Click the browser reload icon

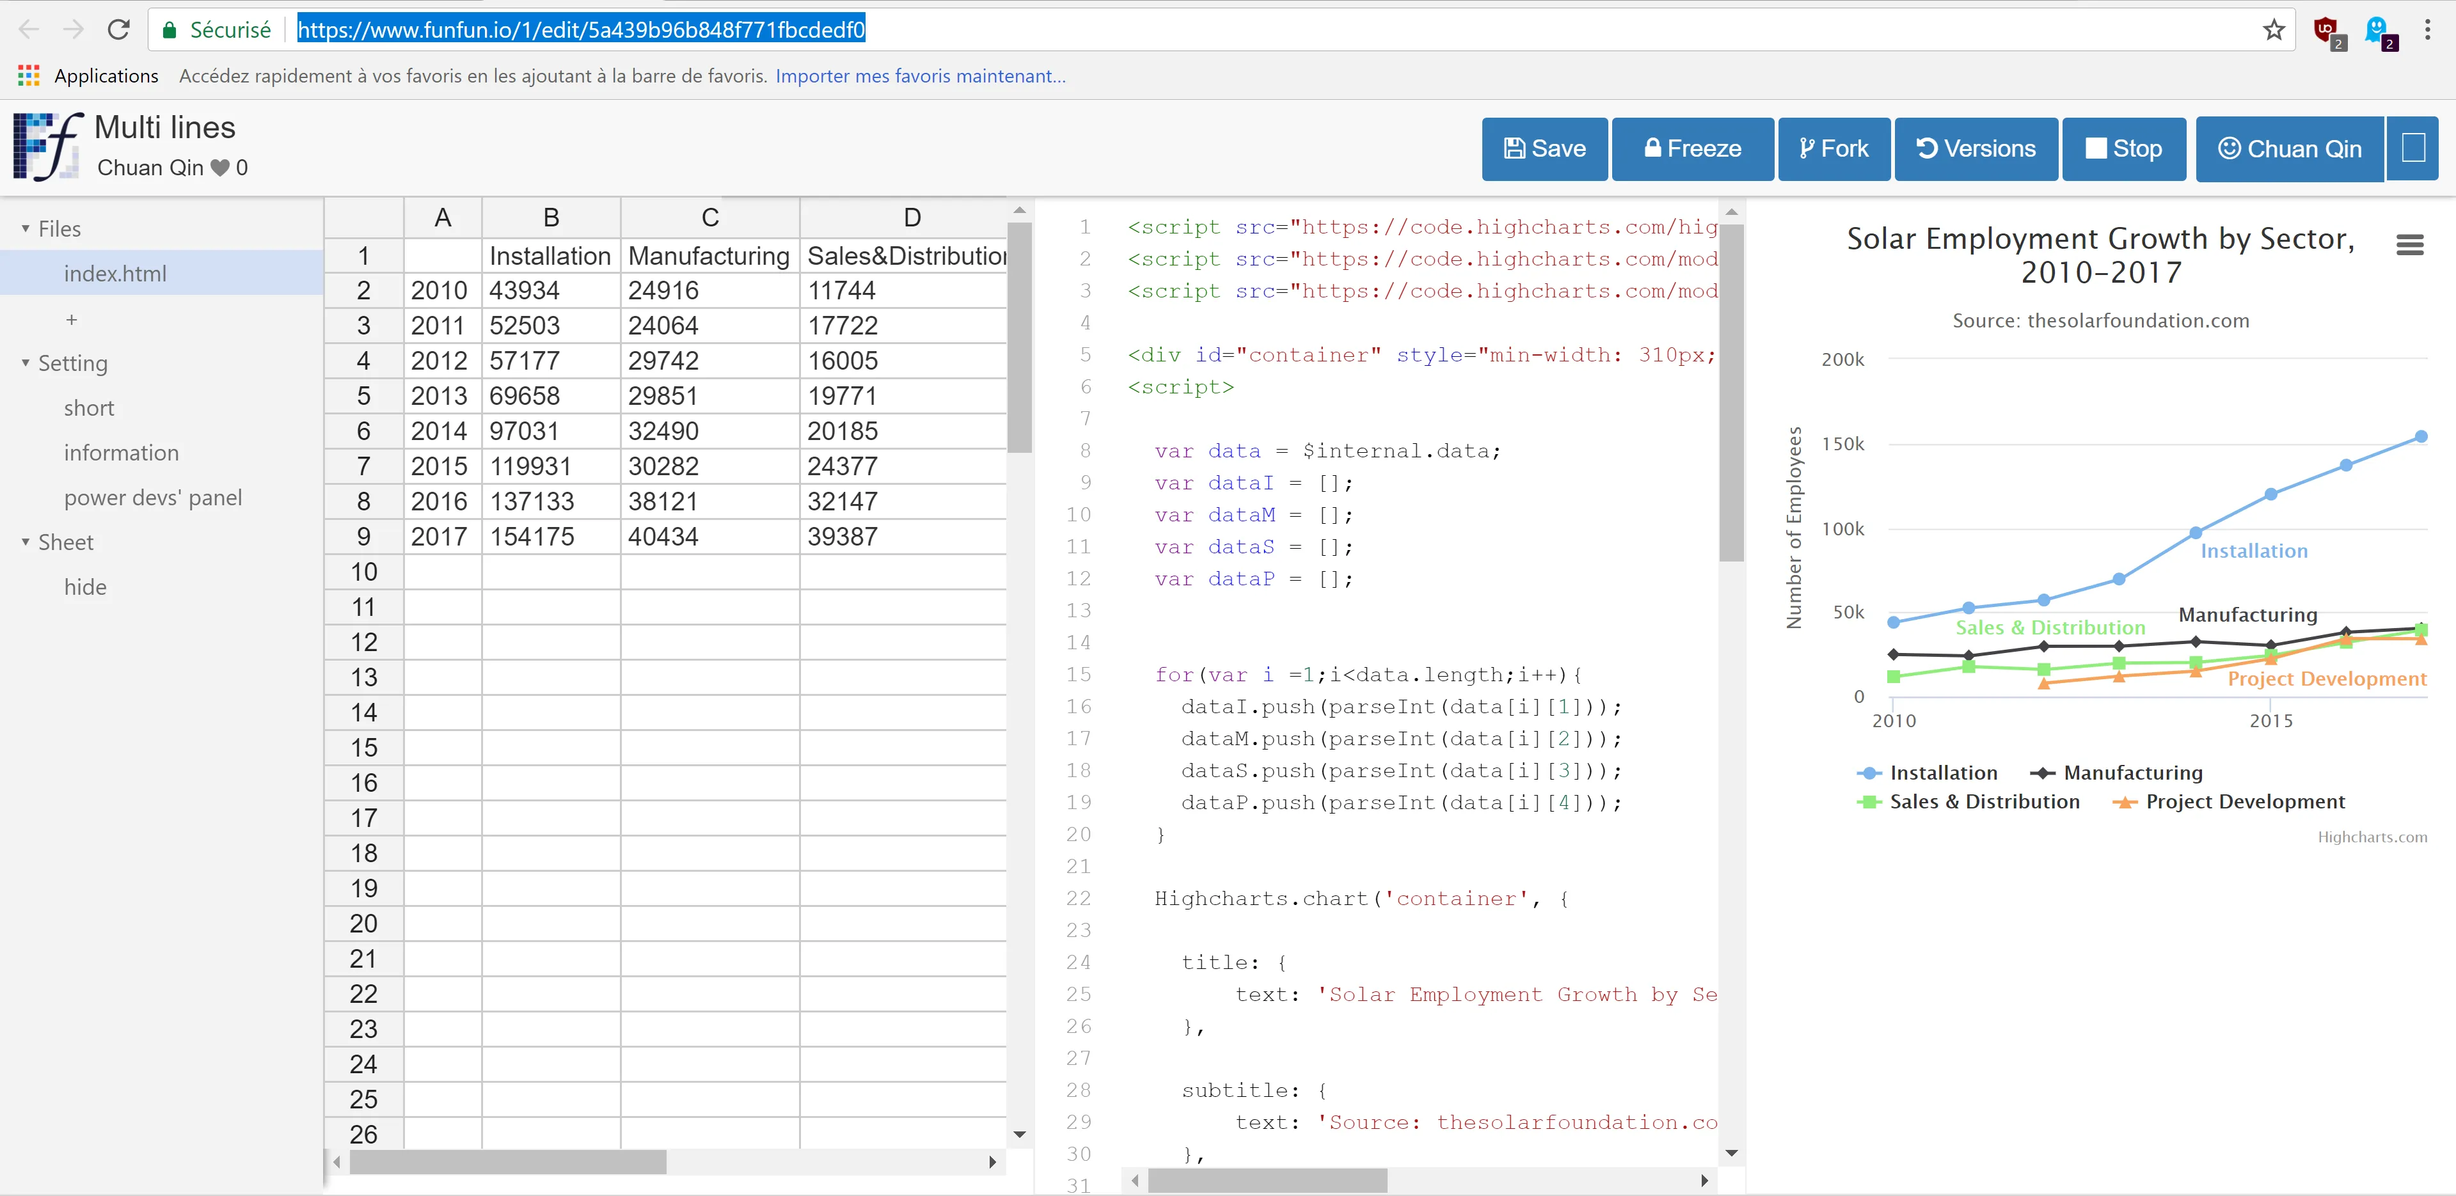(x=118, y=29)
